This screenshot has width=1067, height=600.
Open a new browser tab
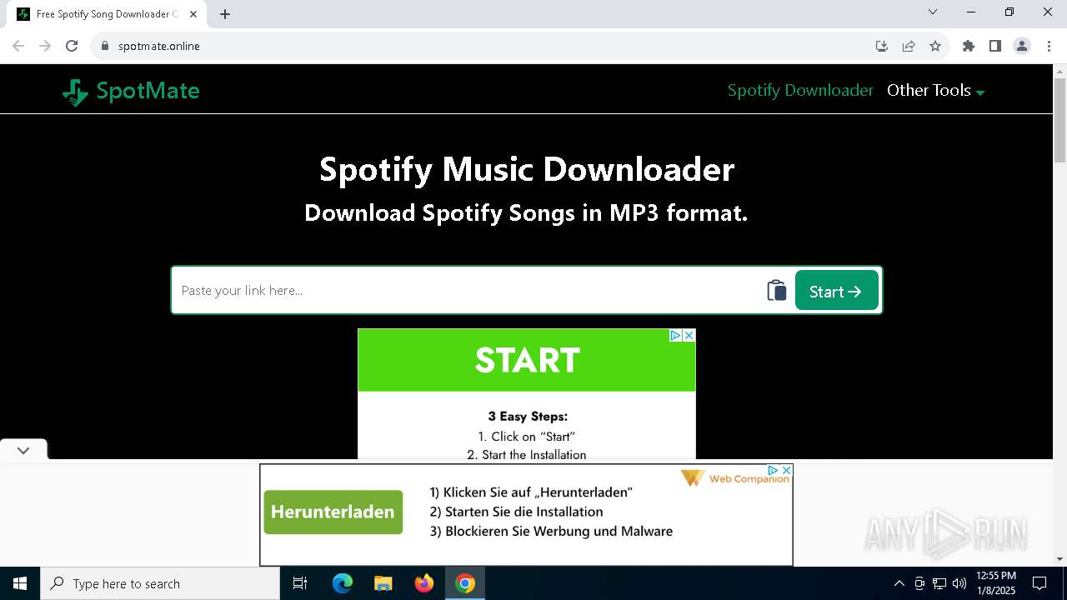point(225,14)
